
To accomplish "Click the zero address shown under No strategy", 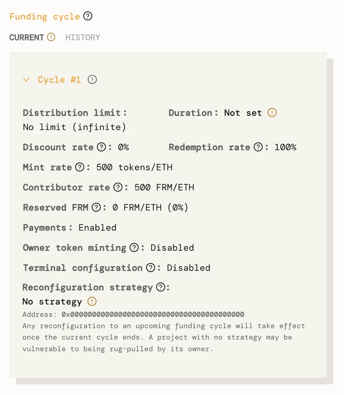I will point(152,314).
